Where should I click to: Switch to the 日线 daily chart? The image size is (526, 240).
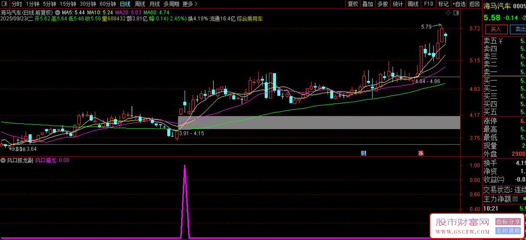(125, 4)
